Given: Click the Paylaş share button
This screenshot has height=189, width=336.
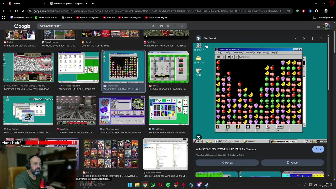Looking at the screenshot, I should (227, 162).
